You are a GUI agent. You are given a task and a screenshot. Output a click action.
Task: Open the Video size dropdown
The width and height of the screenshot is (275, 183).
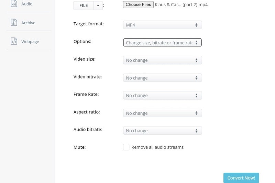162,60
